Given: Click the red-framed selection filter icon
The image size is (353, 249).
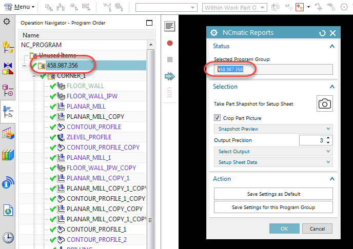Looking at the screenshot, I should [x=300, y=7].
